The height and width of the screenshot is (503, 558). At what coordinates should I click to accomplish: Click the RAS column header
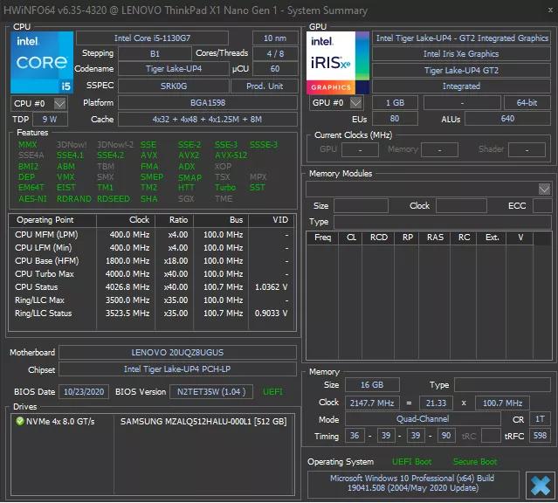click(435, 238)
